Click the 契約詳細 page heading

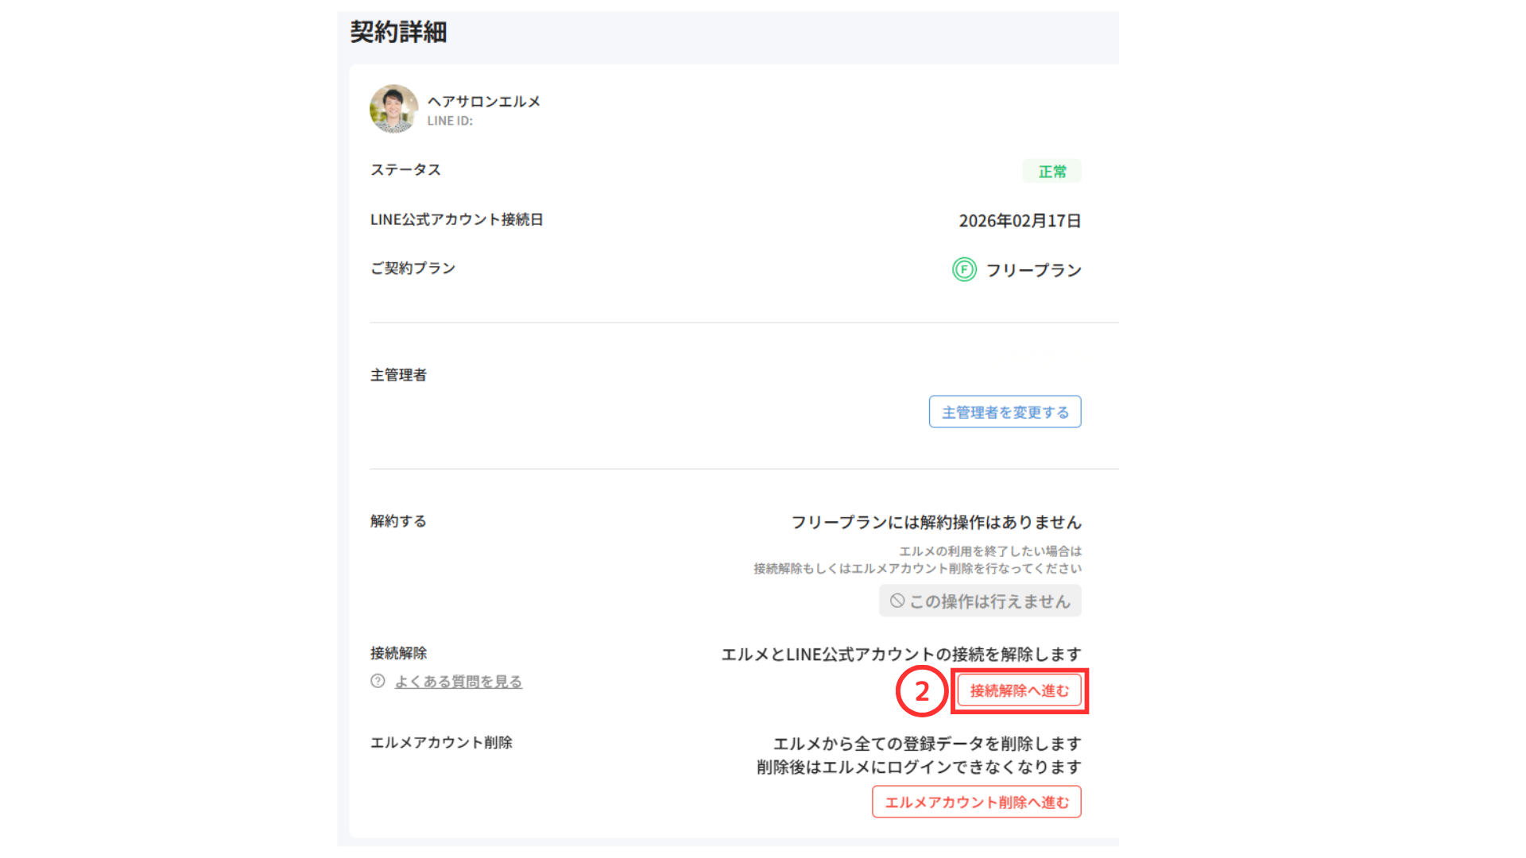pyautogui.click(x=398, y=33)
